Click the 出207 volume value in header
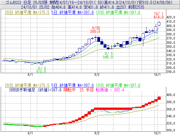180x137 pixels. pyautogui.click(x=121, y=7)
